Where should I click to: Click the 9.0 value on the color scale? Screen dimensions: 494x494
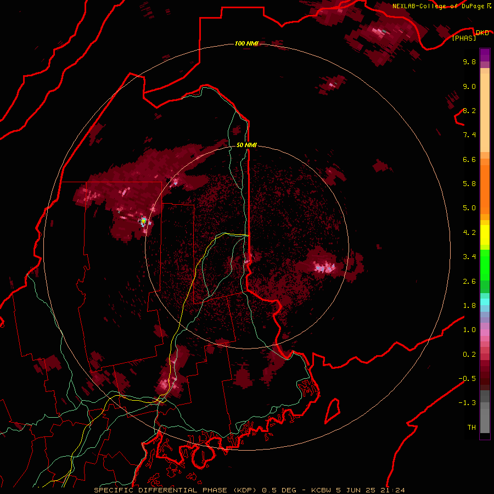tap(469, 86)
